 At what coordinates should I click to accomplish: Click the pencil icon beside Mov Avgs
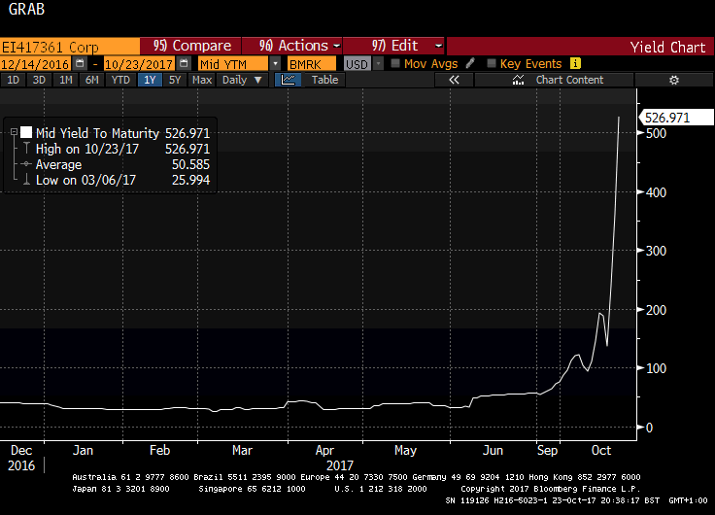pos(470,63)
